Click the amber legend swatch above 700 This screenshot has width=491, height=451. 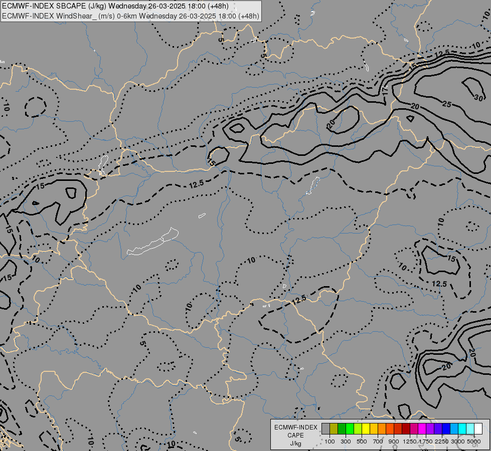(374, 428)
